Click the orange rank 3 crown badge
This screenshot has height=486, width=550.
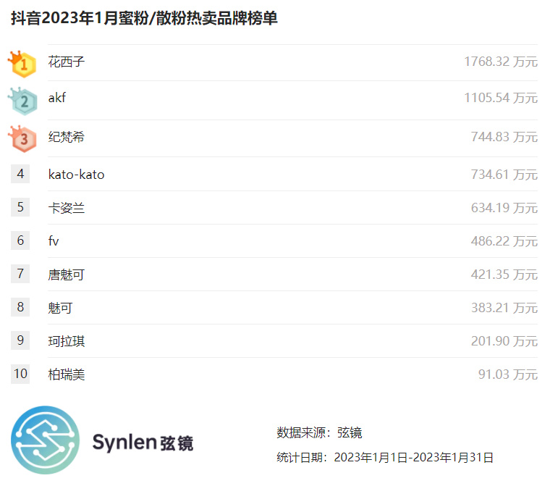coord(23,139)
